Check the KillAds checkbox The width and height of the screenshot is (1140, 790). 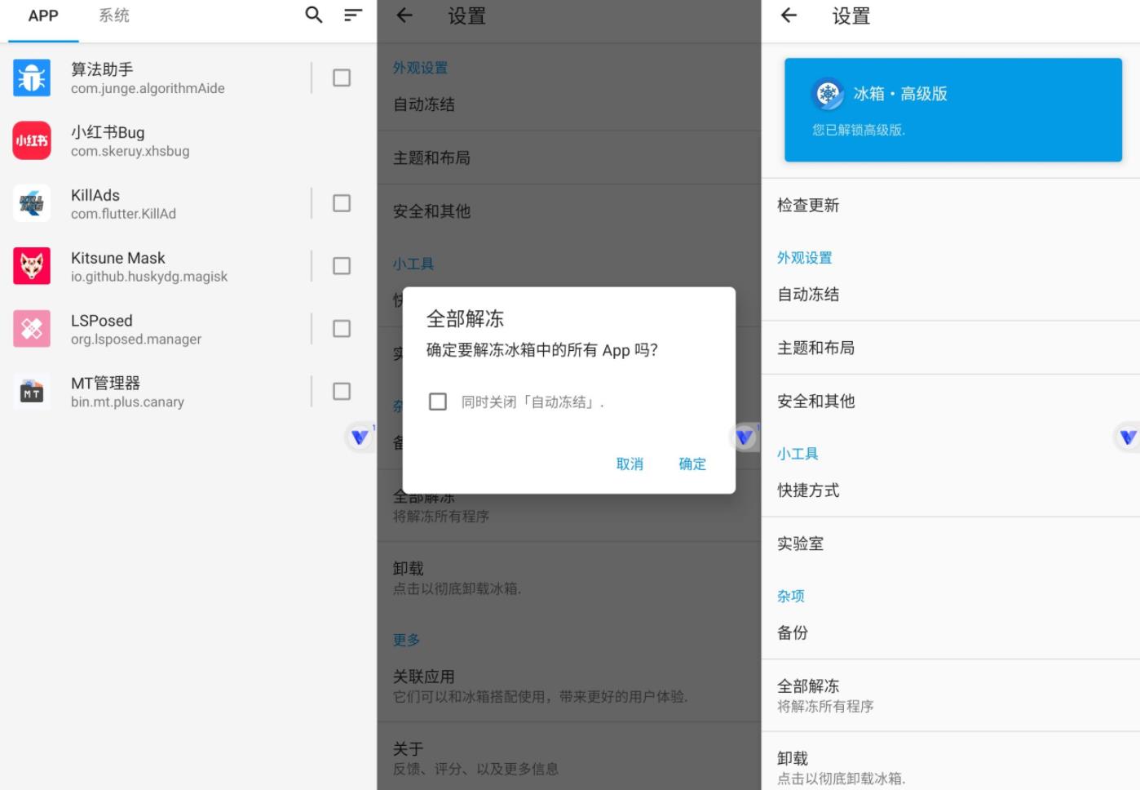342,203
